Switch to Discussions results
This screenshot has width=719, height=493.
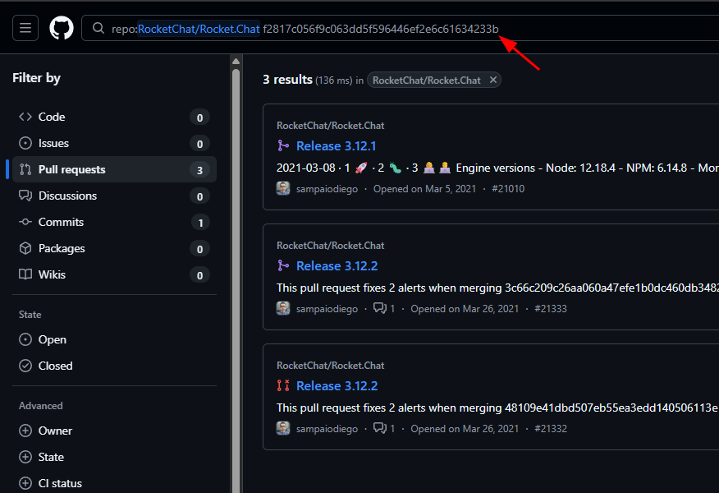[67, 196]
